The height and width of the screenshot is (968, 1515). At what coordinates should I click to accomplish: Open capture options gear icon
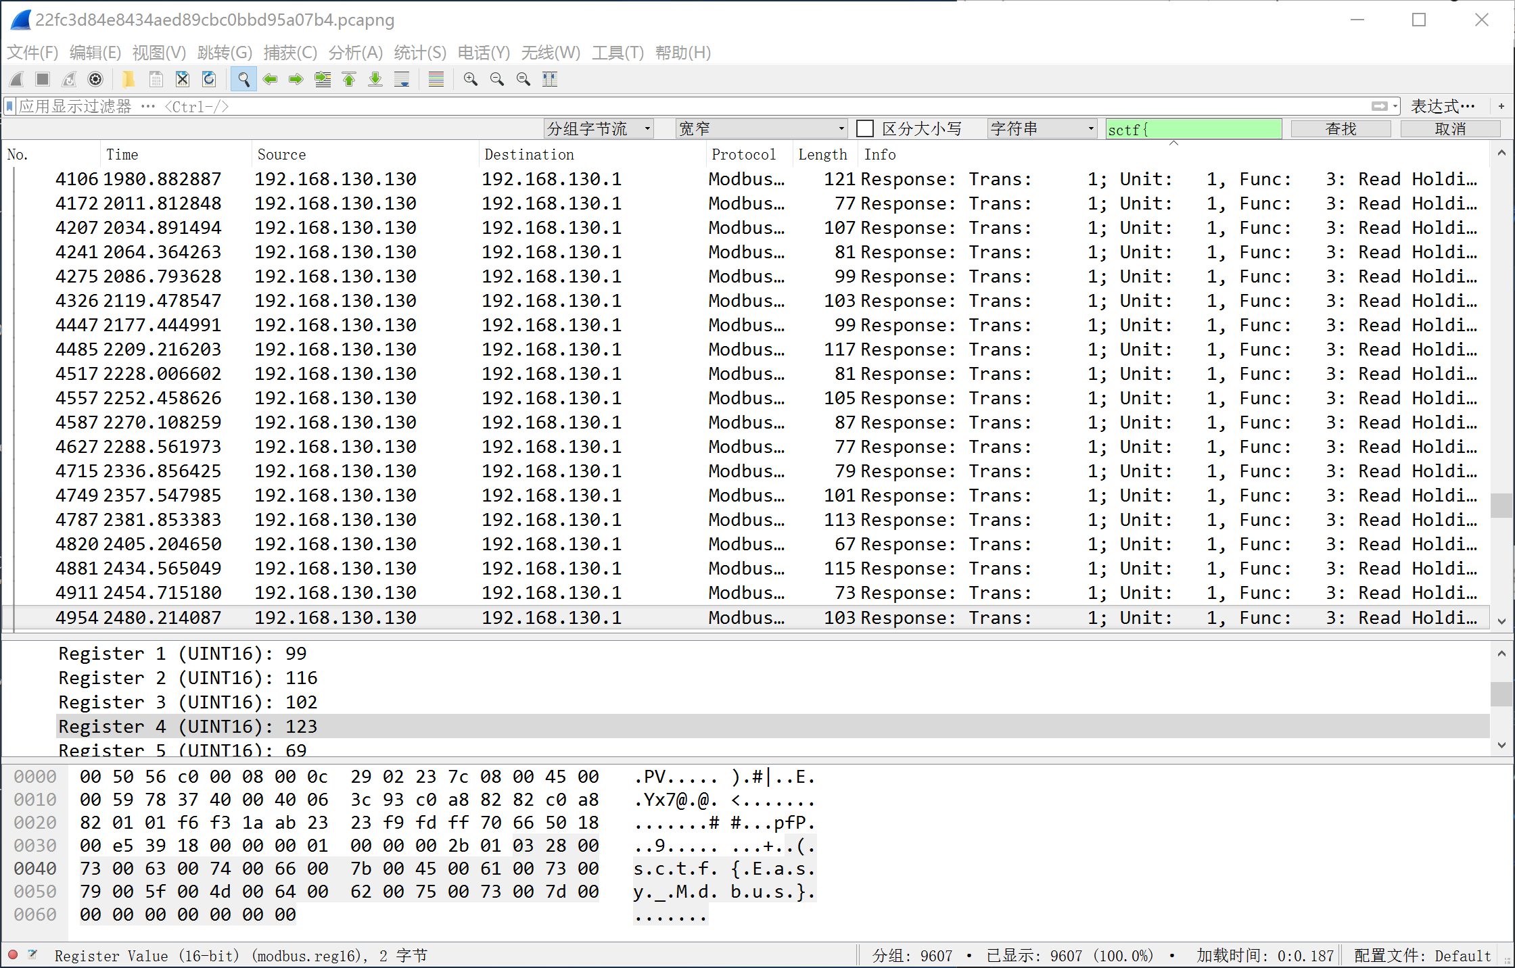(95, 79)
